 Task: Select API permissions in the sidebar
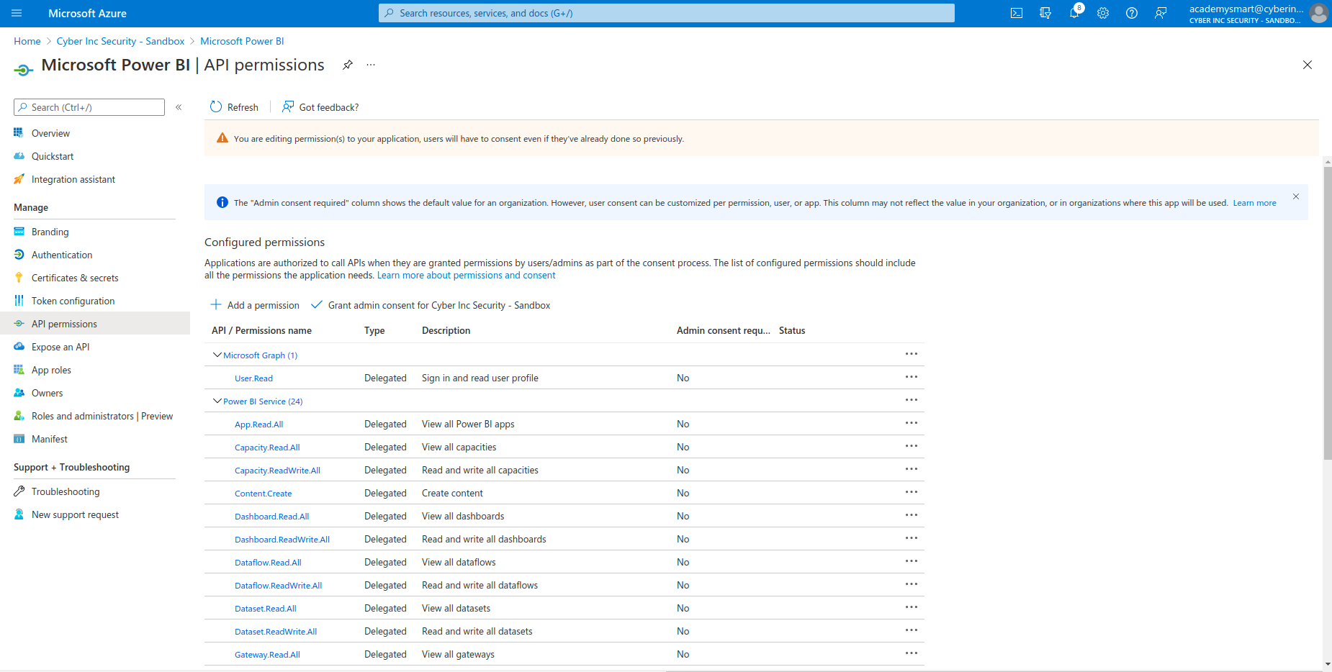(x=95, y=324)
